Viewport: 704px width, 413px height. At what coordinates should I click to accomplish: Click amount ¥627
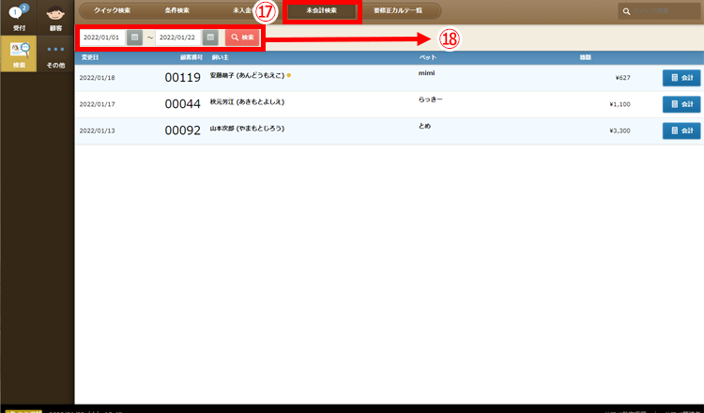[x=622, y=78]
